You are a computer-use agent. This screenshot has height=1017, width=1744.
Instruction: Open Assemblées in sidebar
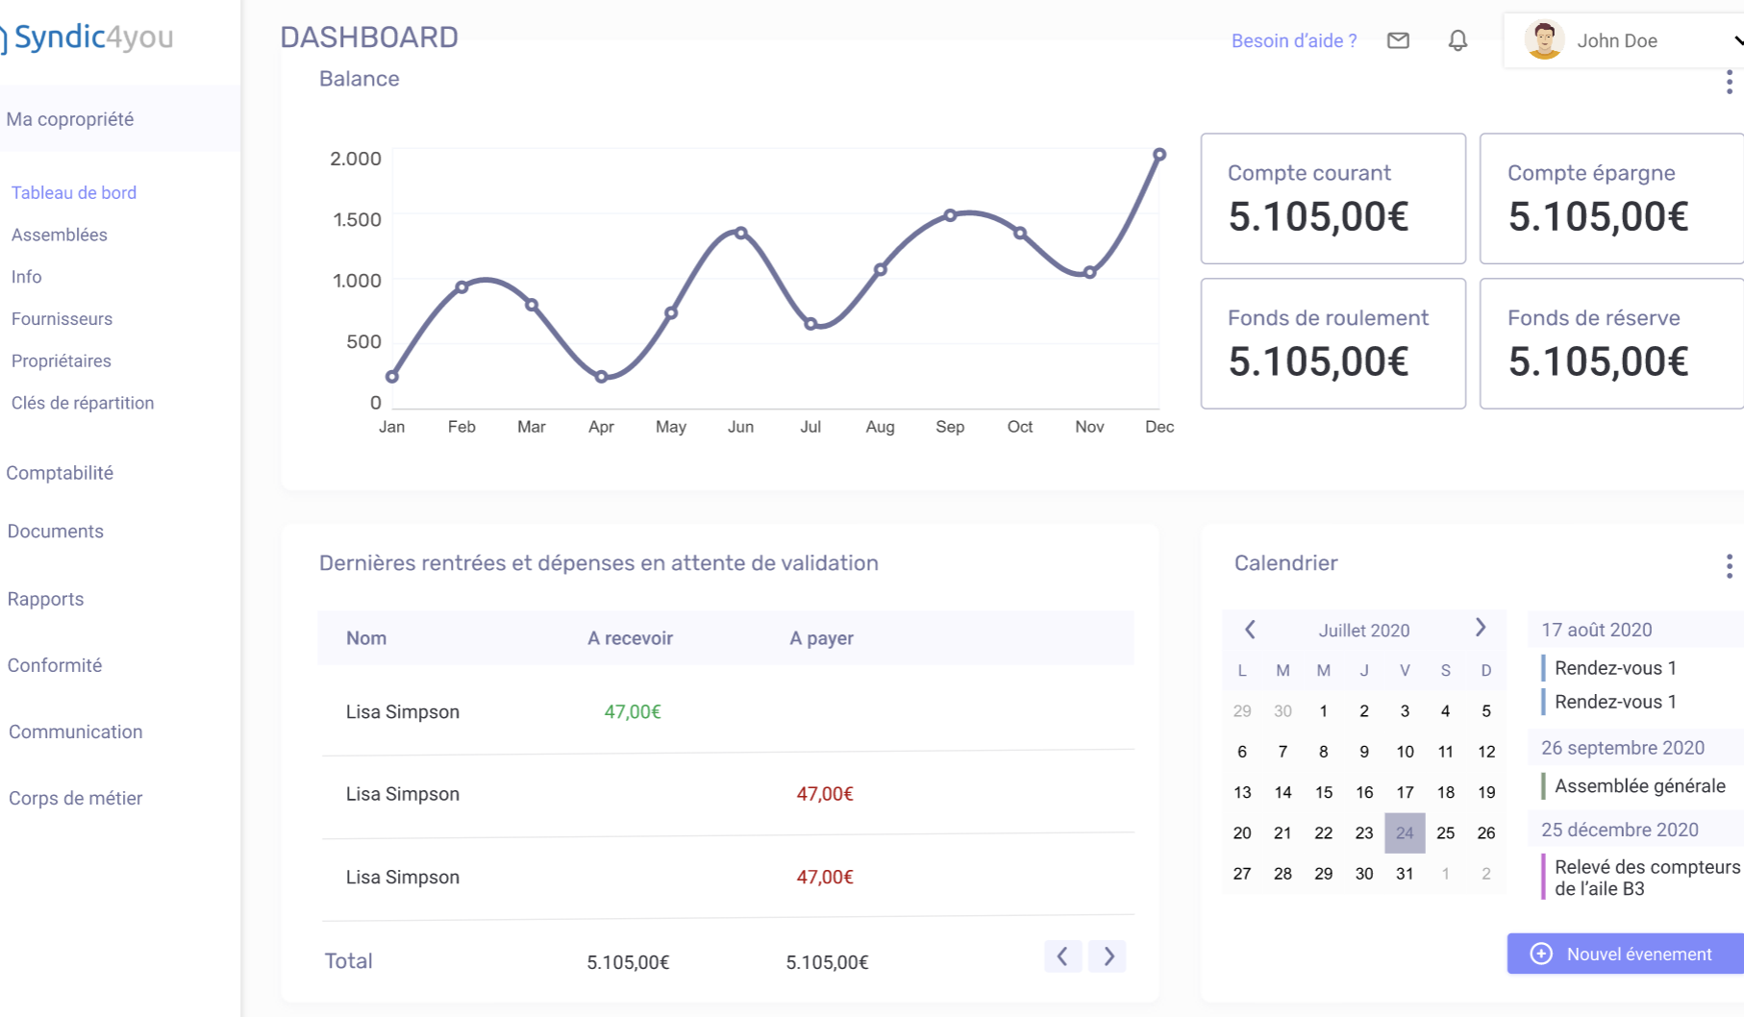[60, 235]
